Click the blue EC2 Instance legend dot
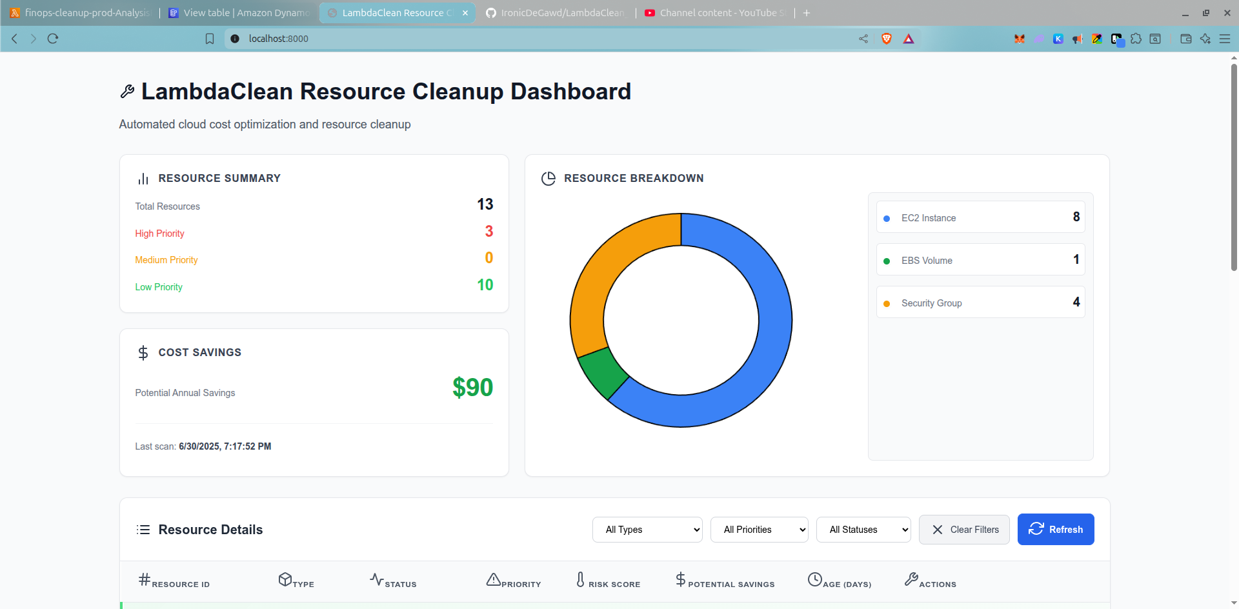Image resolution: width=1239 pixels, height=609 pixels. (887, 219)
